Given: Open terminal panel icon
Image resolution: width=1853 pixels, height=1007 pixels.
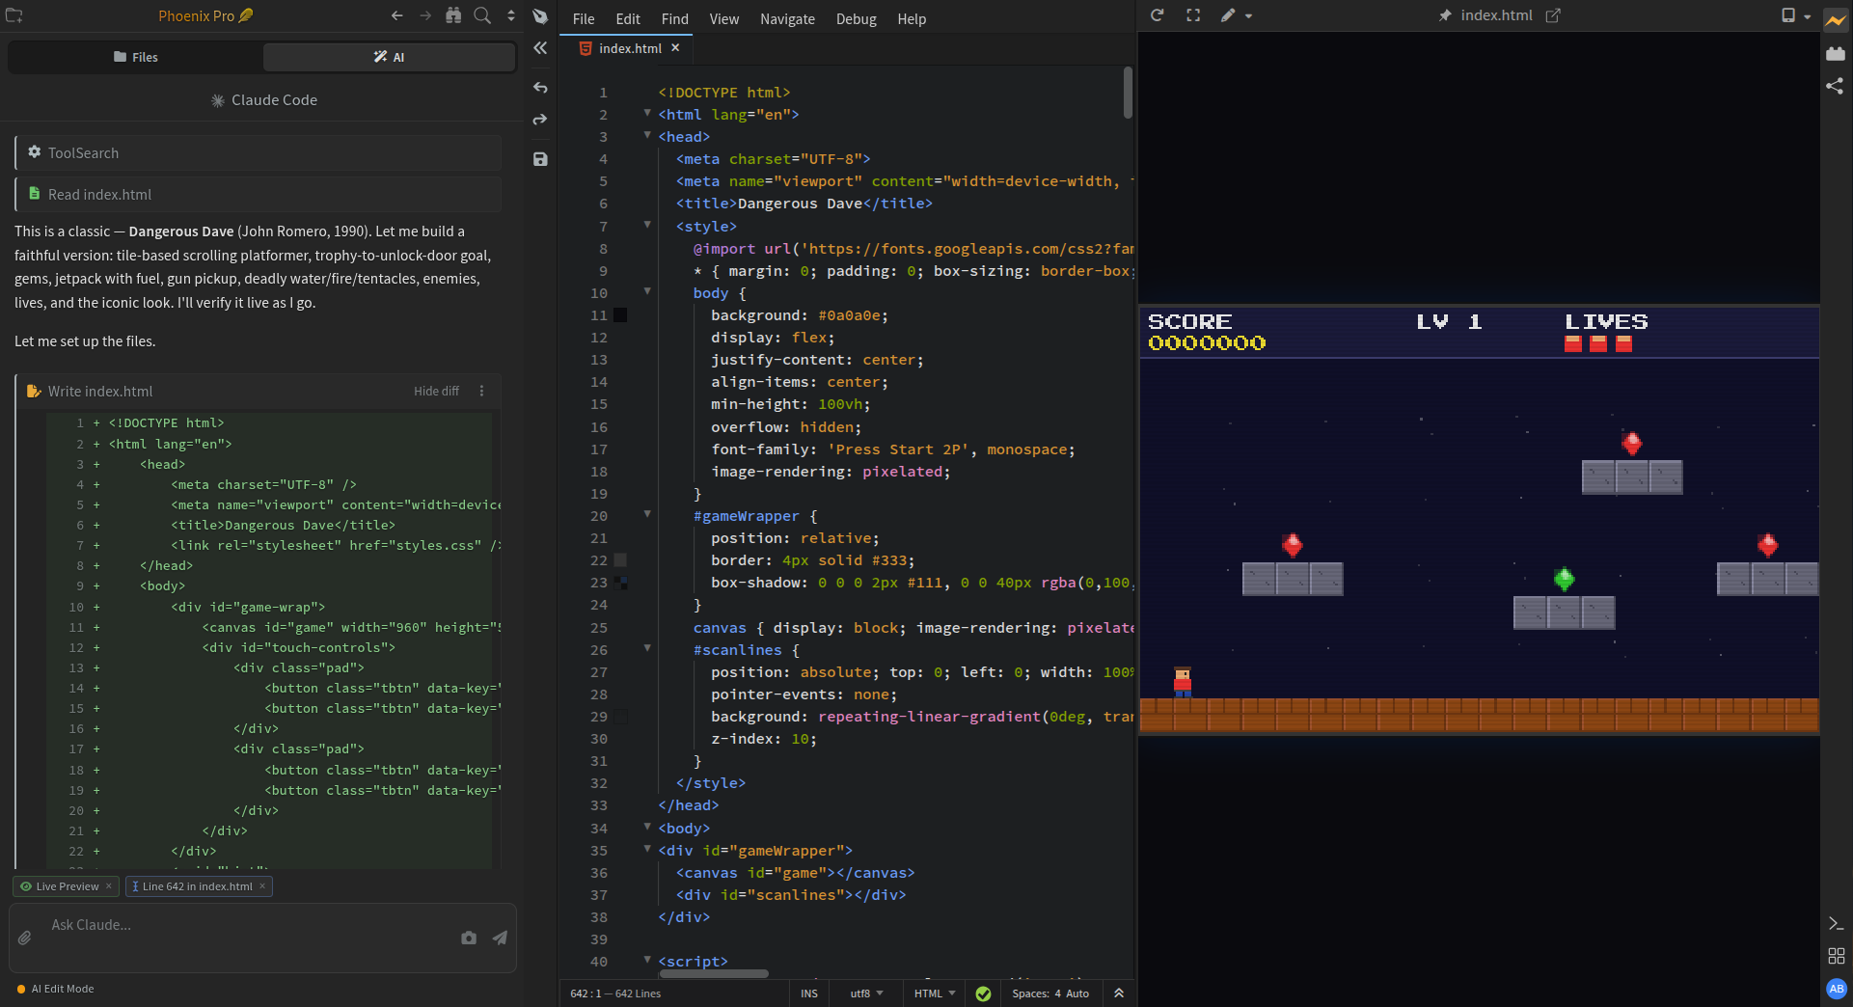Looking at the screenshot, I should (1837, 924).
